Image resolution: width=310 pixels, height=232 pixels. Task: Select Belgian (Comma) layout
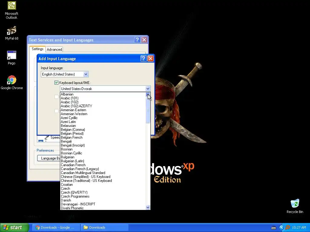103,130
